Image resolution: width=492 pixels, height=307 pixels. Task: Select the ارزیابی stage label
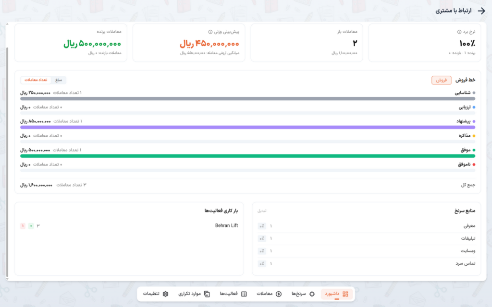coord(465,107)
